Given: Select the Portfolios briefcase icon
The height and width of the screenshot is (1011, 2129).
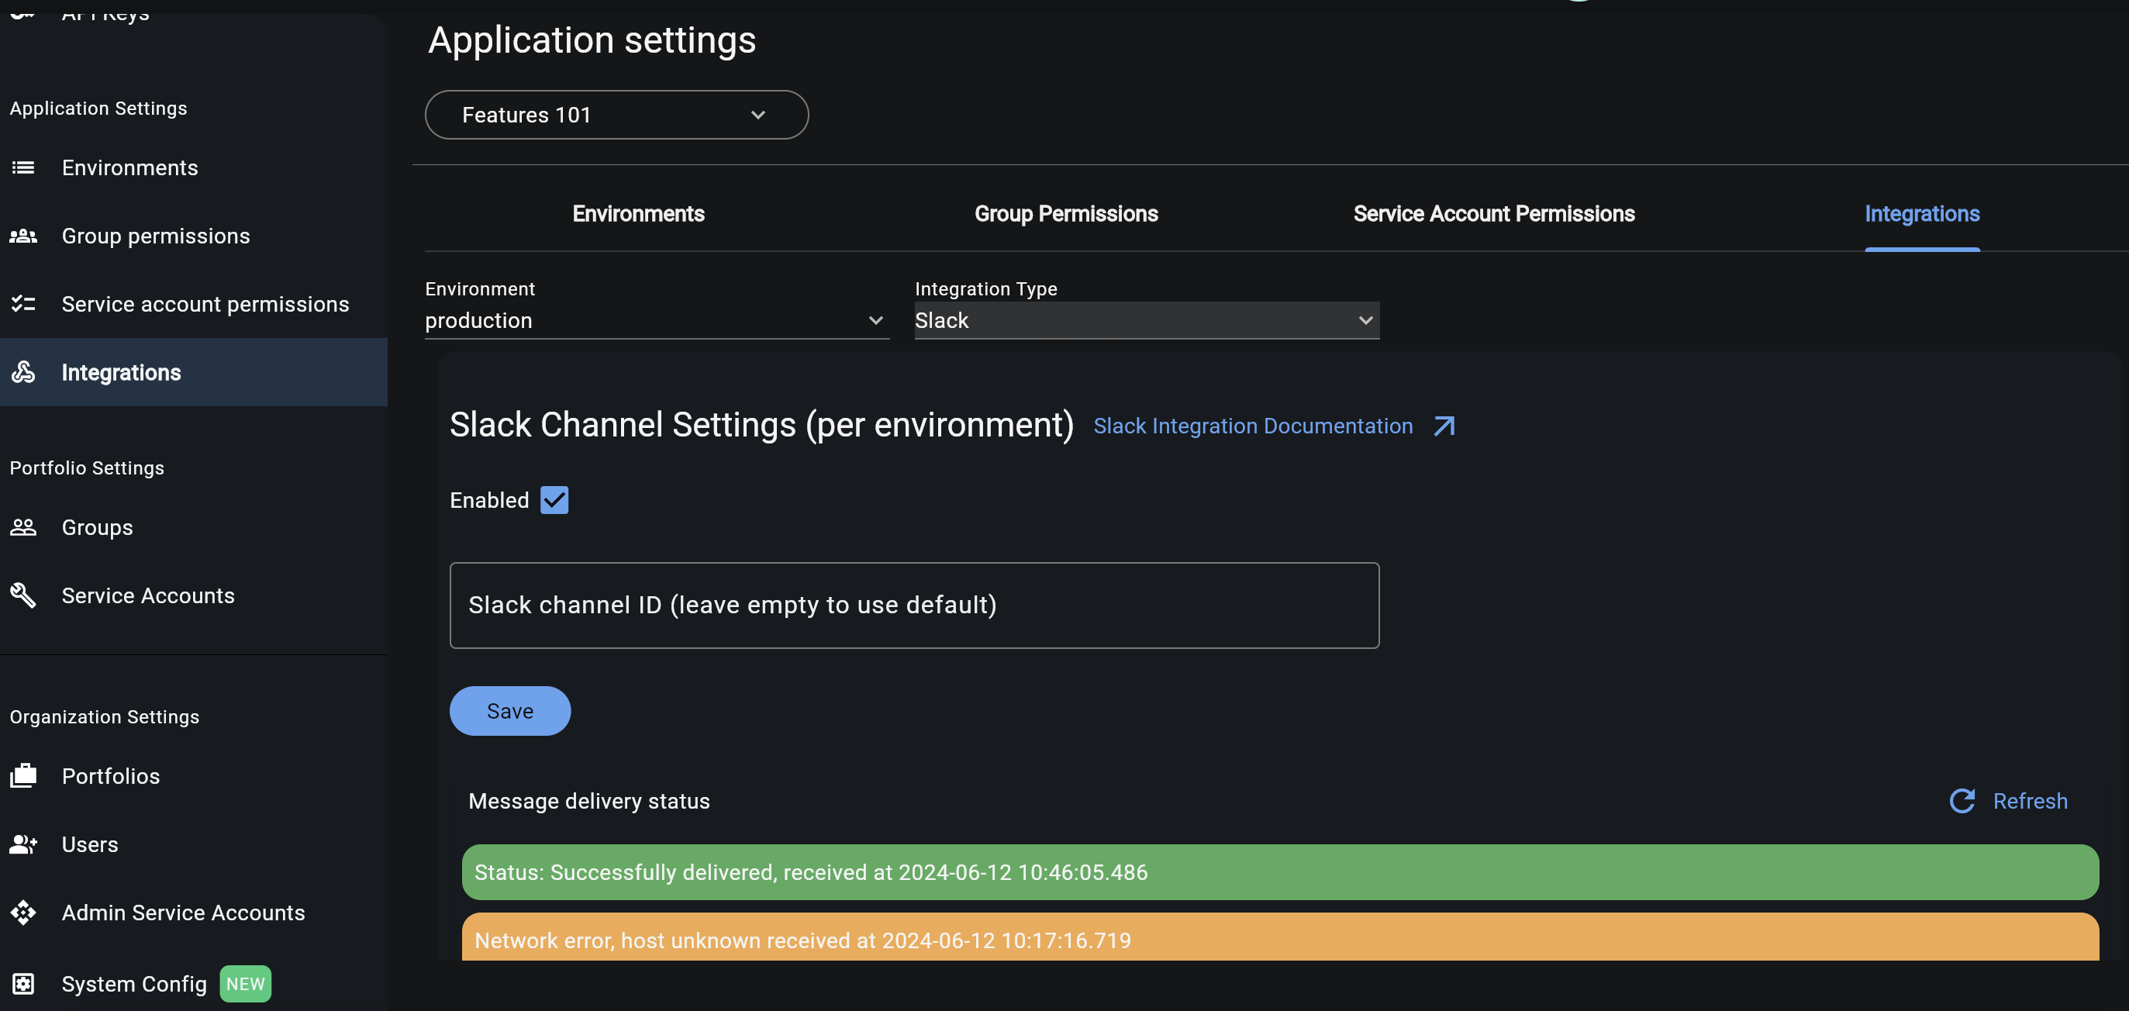Looking at the screenshot, I should [x=23, y=775].
